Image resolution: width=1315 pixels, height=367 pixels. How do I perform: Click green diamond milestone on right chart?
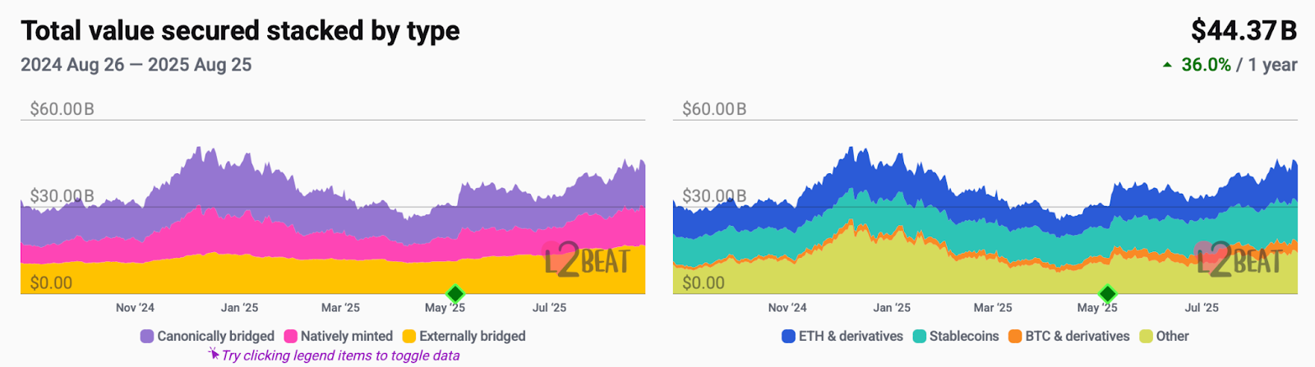[1108, 293]
